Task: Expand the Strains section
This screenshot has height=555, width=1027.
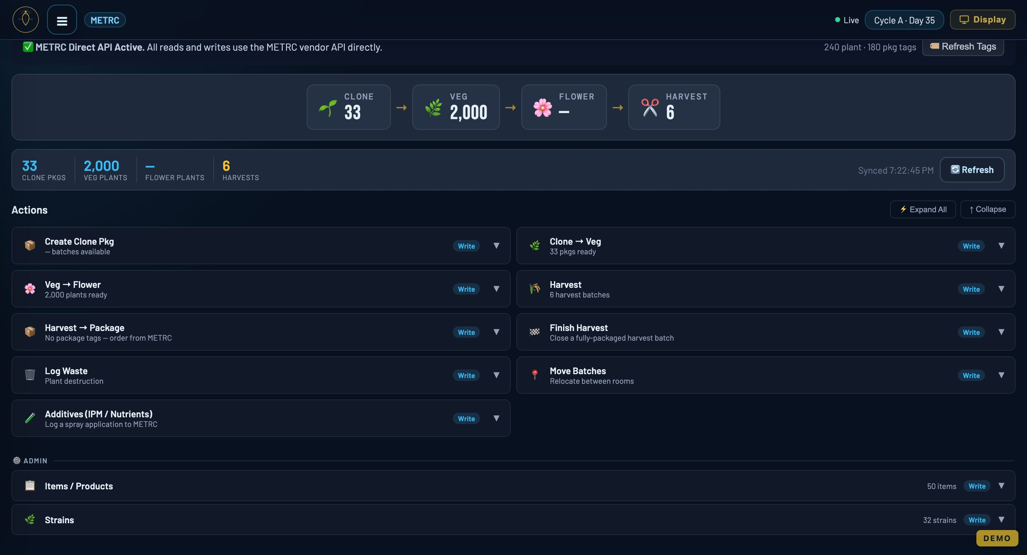Action: [1001, 520]
